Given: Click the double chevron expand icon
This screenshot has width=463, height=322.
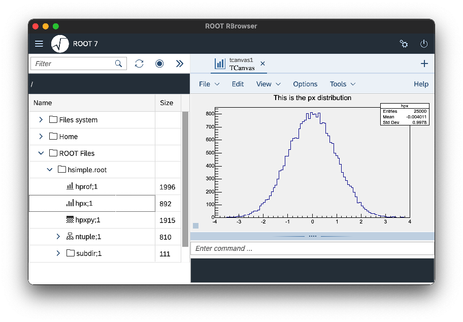Looking at the screenshot, I should click(179, 63).
